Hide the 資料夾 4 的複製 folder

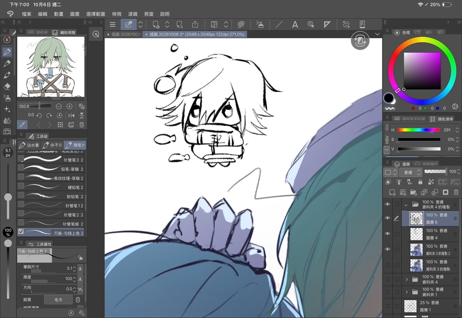388,205
